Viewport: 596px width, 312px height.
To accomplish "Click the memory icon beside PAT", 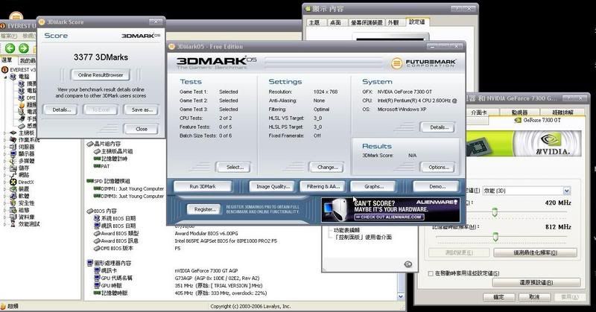I will 97,166.
